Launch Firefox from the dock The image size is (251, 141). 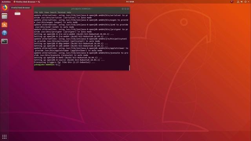4,8
